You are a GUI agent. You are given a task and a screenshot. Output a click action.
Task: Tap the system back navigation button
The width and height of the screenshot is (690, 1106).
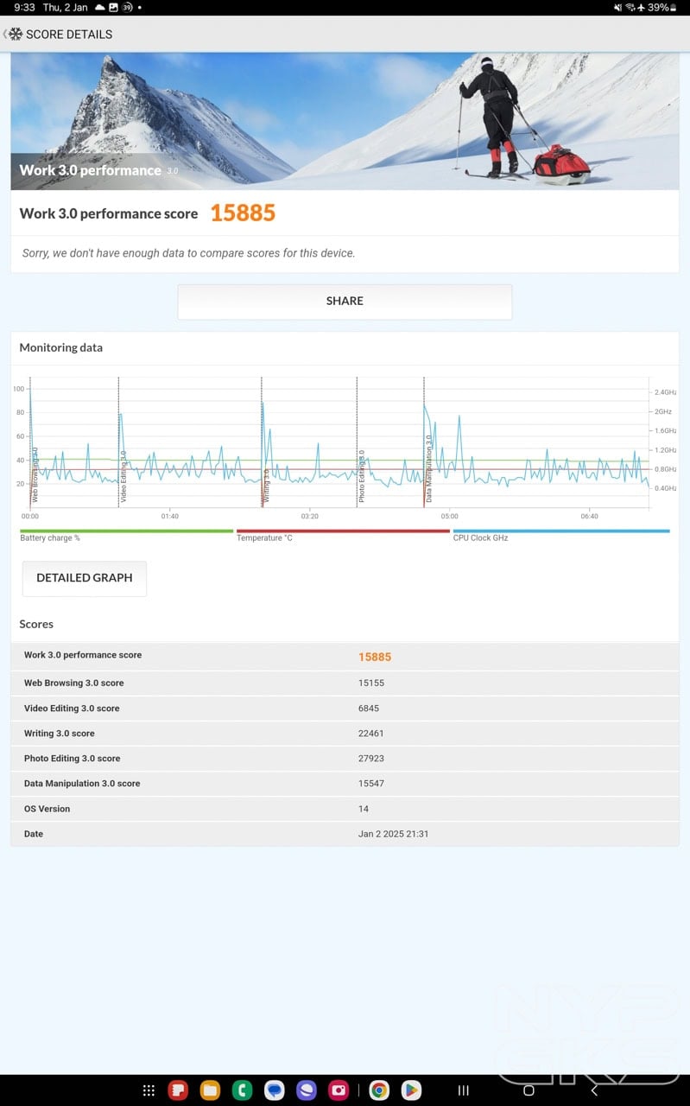click(593, 1090)
